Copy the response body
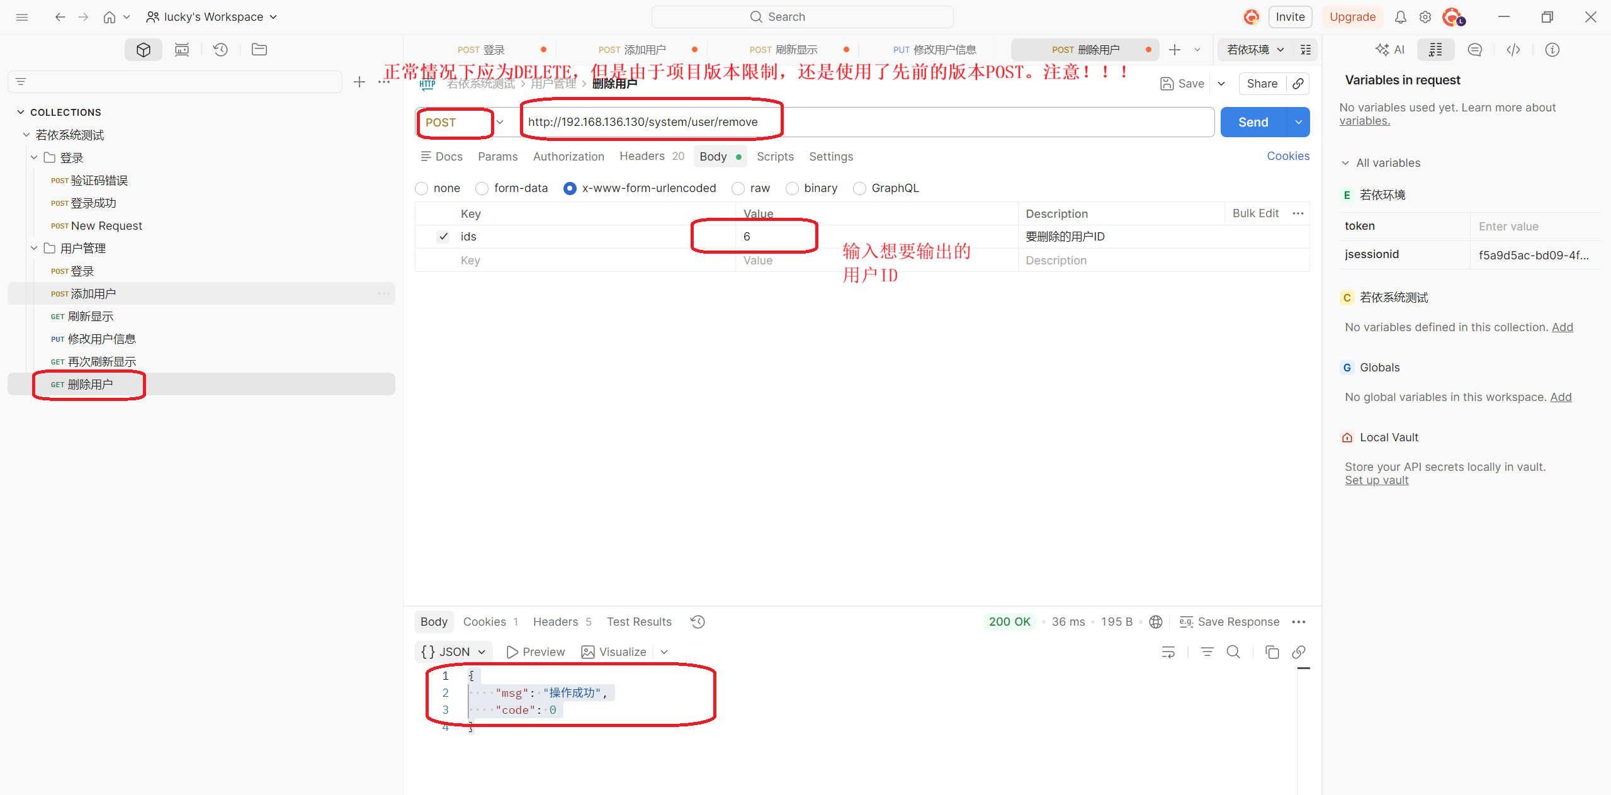Image resolution: width=1611 pixels, height=795 pixels. click(1272, 652)
